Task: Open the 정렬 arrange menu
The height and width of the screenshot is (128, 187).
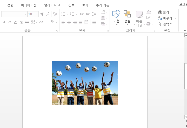Action: pos(127,18)
